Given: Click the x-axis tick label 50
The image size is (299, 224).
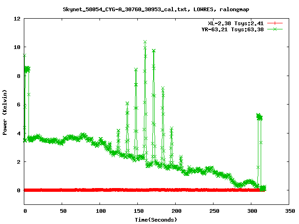Looking at the screenshot, I should click(64, 211).
